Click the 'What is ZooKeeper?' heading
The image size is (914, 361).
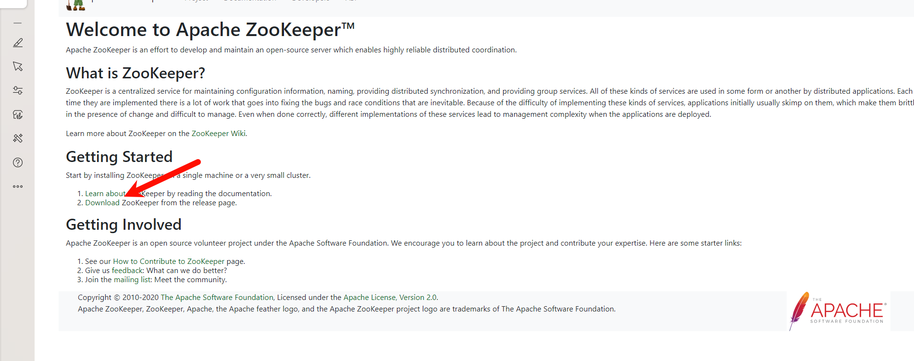click(x=136, y=73)
